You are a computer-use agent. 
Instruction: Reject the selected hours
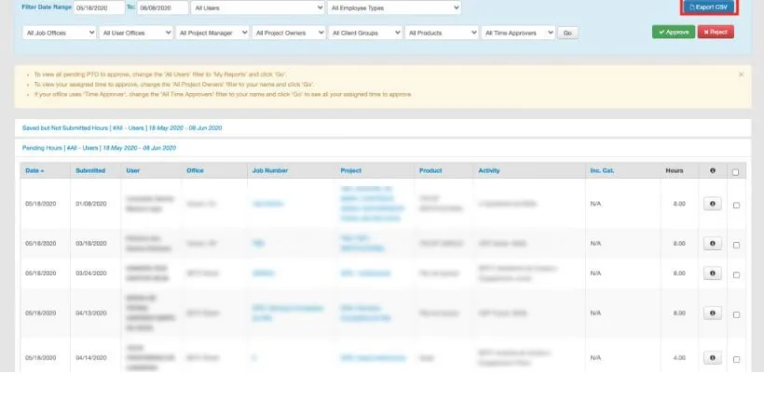coord(716,33)
